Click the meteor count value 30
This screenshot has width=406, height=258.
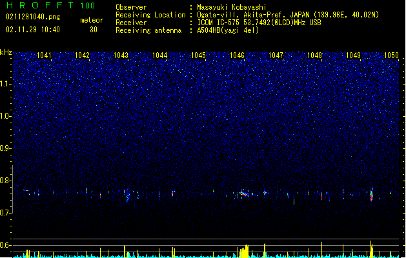coord(94,30)
